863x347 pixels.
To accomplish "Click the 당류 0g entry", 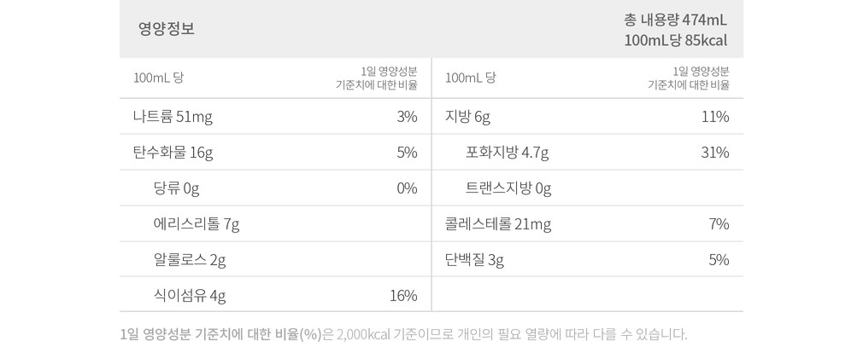I will click(x=176, y=188).
